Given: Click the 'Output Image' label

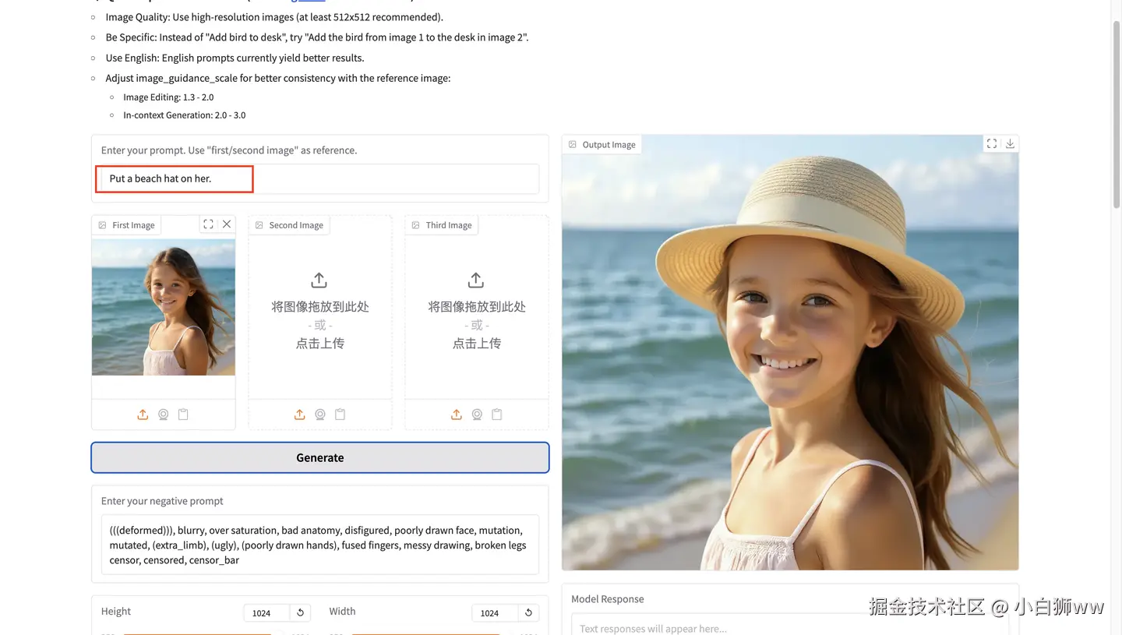Looking at the screenshot, I should coord(609,145).
